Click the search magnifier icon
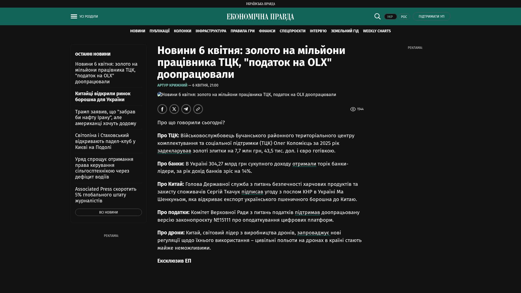The height and width of the screenshot is (293, 521). coord(377,16)
